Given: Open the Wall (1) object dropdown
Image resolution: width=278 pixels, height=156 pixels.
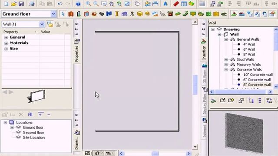Looking at the screenshot, I should [x=42, y=24].
